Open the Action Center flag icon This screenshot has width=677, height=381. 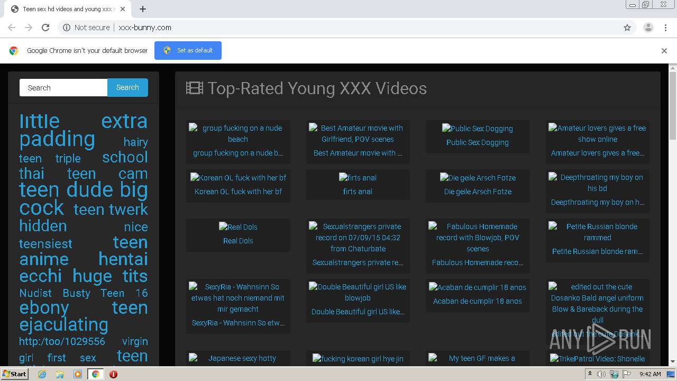627,374
